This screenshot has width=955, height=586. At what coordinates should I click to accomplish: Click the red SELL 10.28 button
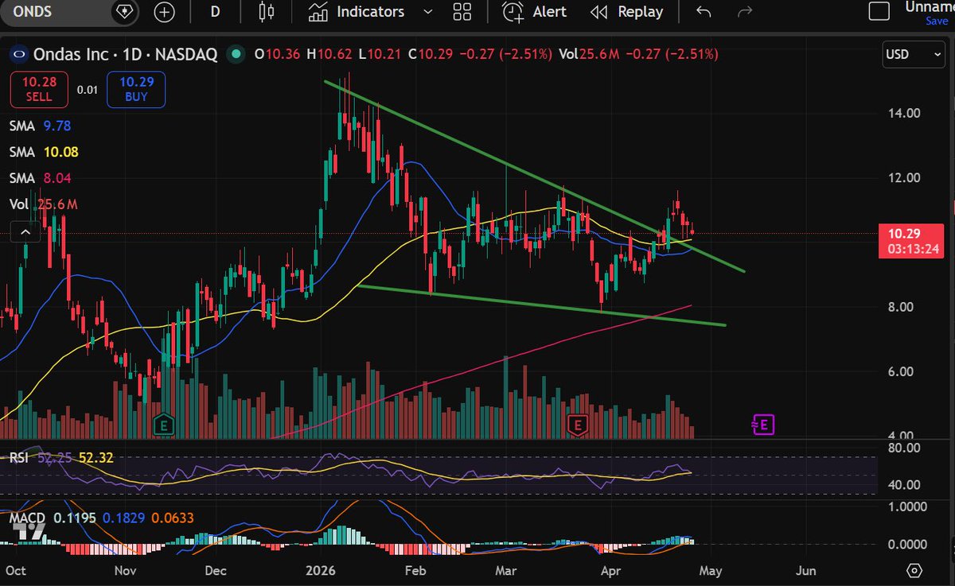pos(38,90)
